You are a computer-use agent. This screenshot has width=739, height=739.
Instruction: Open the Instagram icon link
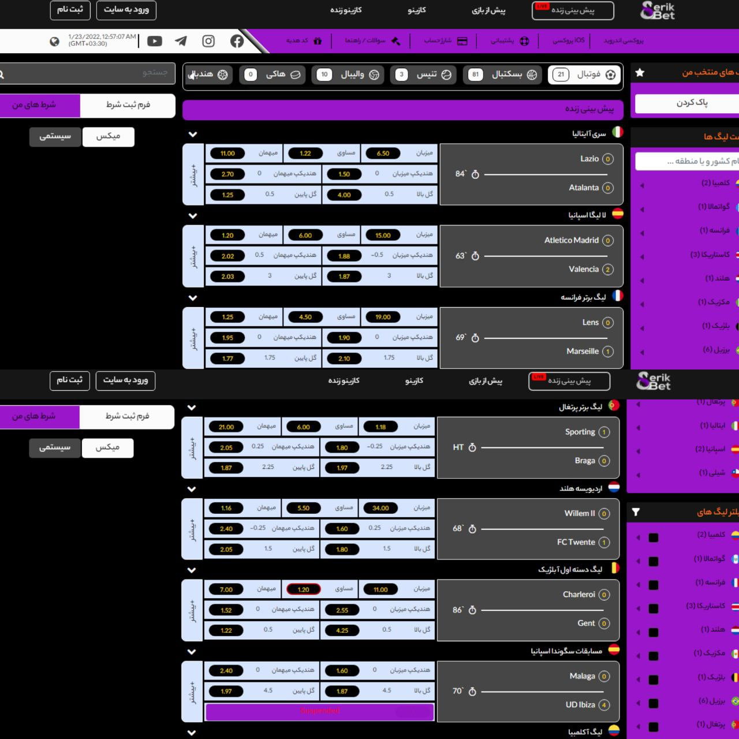208,41
